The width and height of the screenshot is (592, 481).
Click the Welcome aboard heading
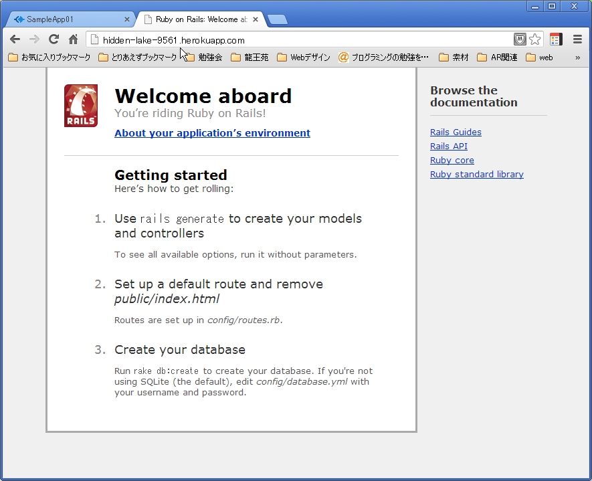[x=203, y=96]
